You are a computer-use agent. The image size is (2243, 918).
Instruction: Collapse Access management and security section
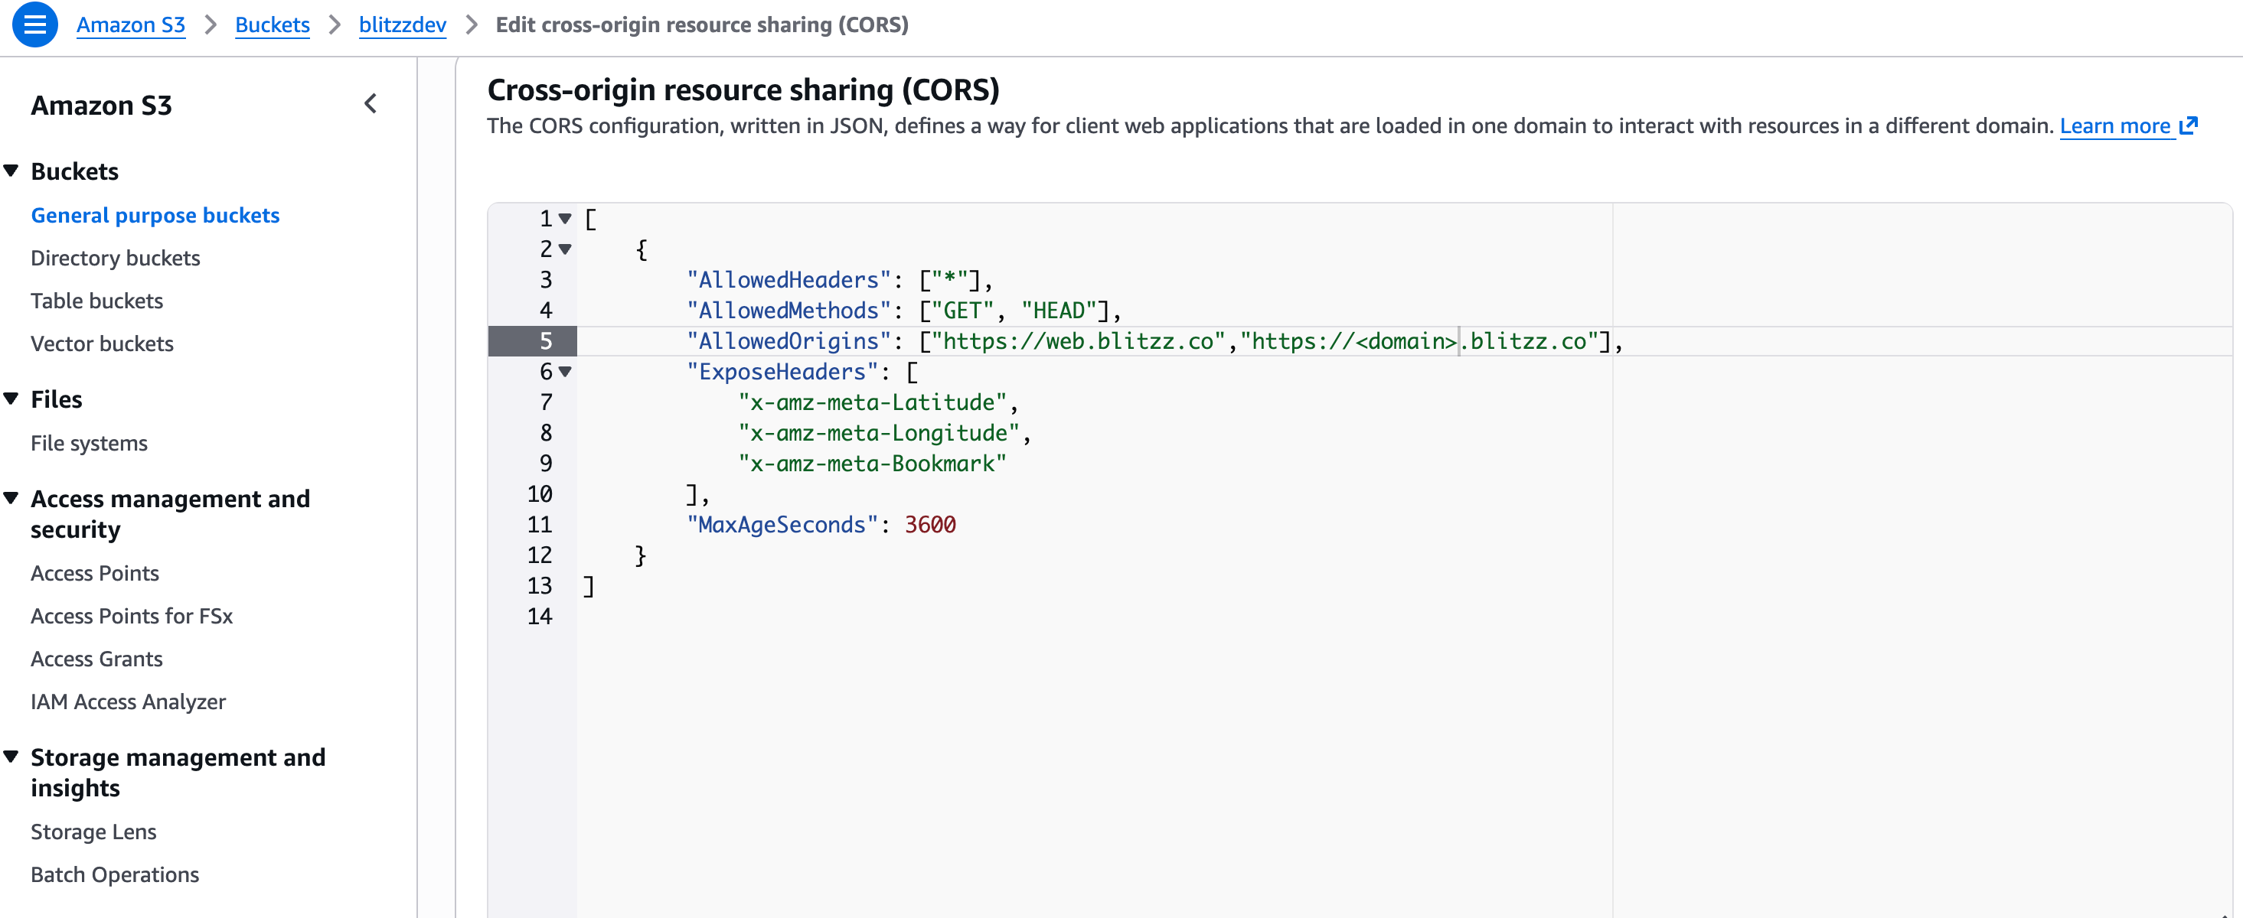(x=11, y=498)
